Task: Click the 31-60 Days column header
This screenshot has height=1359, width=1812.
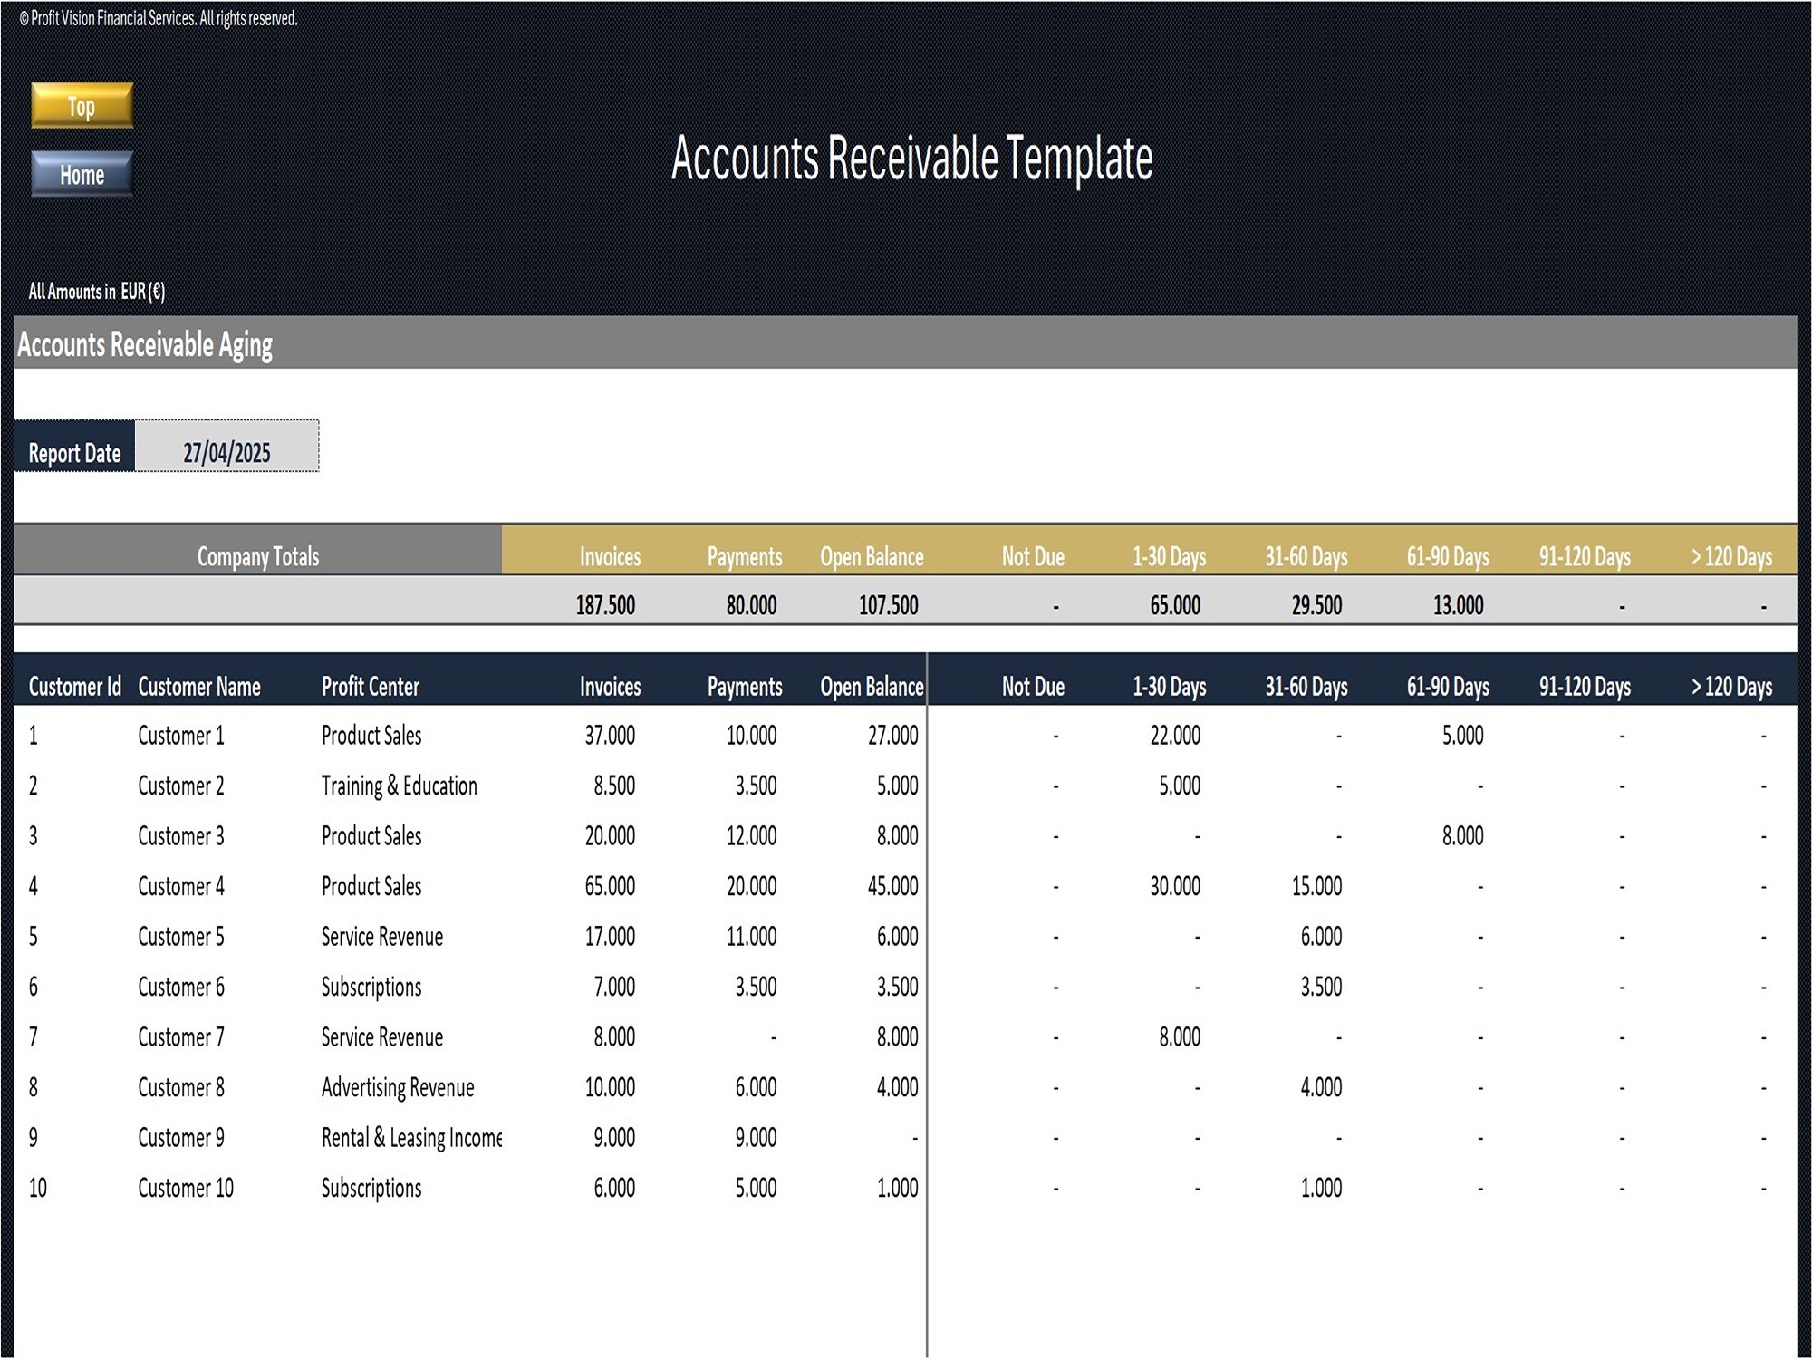Action: (x=1306, y=556)
